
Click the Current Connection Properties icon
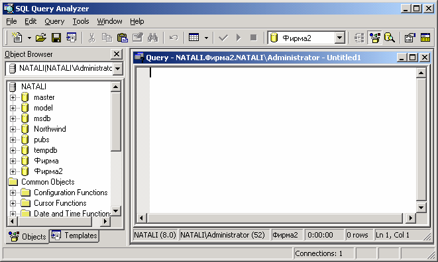[410, 38]
